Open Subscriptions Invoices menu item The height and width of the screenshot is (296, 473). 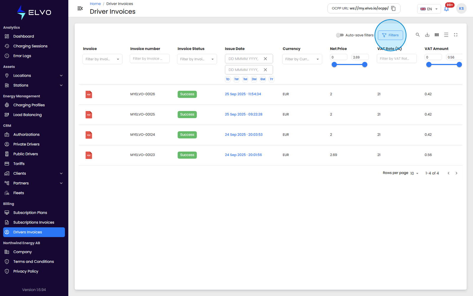click(34, 223)
